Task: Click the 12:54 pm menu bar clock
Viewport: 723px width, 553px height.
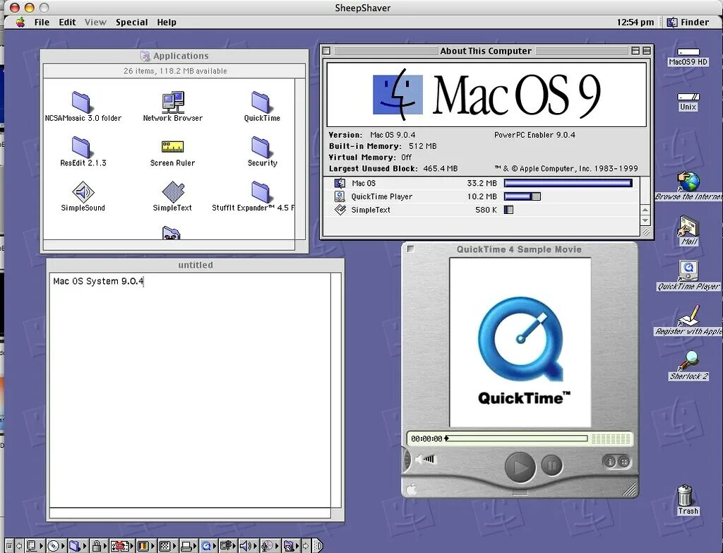Action: (x=635, y=22)
